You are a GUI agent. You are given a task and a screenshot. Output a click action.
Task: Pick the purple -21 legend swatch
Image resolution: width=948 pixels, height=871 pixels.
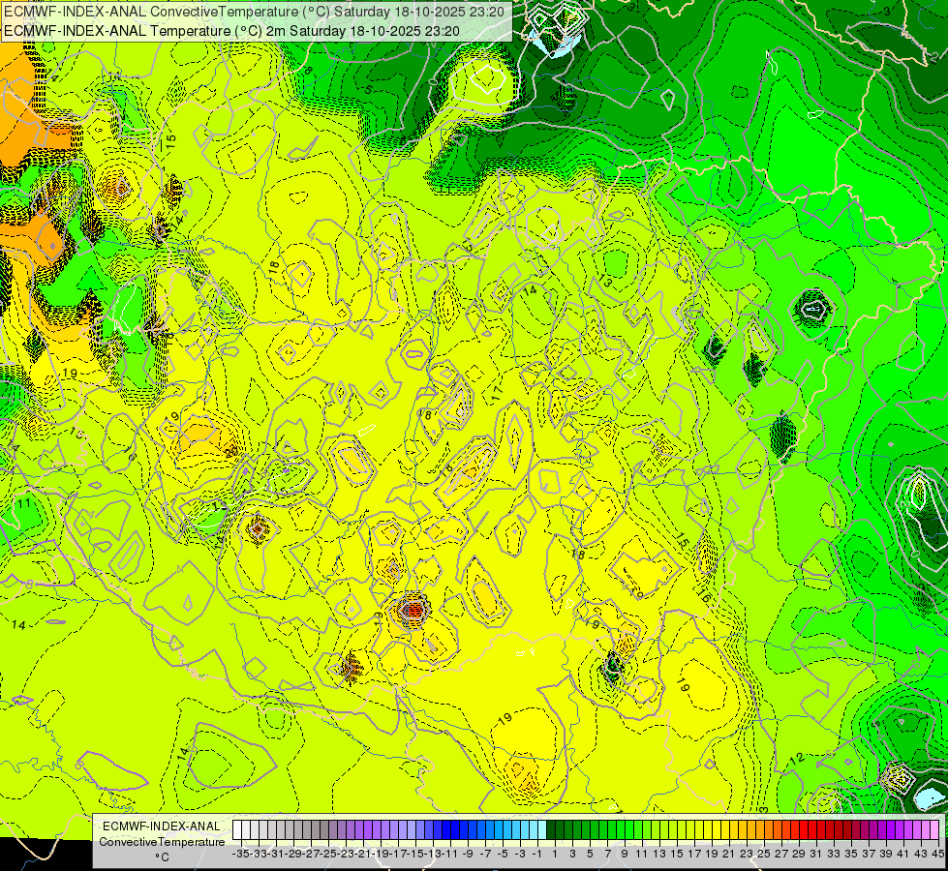coord(360,829)
